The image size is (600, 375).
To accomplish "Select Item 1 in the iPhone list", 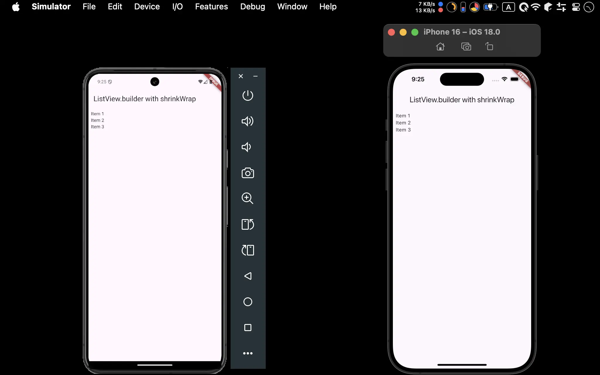I will (403, 116).
